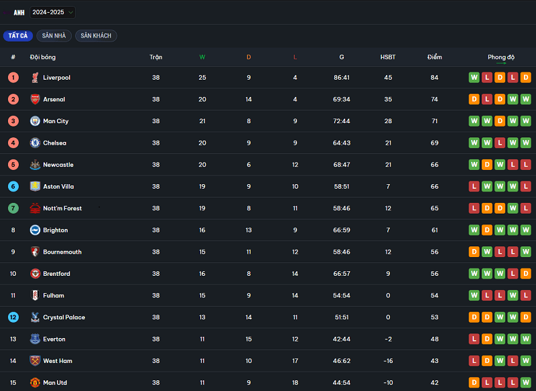Click the Aston Villa club crest
This screenshot has width=536, height=391.
(x=35, y=186)
